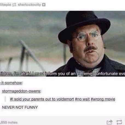
Task: Open the #I sold your parents out to voldemort tag
Action: click(x=42, y=99)
